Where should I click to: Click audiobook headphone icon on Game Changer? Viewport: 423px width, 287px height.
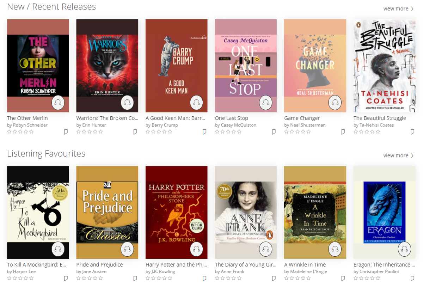click(335, 103)
